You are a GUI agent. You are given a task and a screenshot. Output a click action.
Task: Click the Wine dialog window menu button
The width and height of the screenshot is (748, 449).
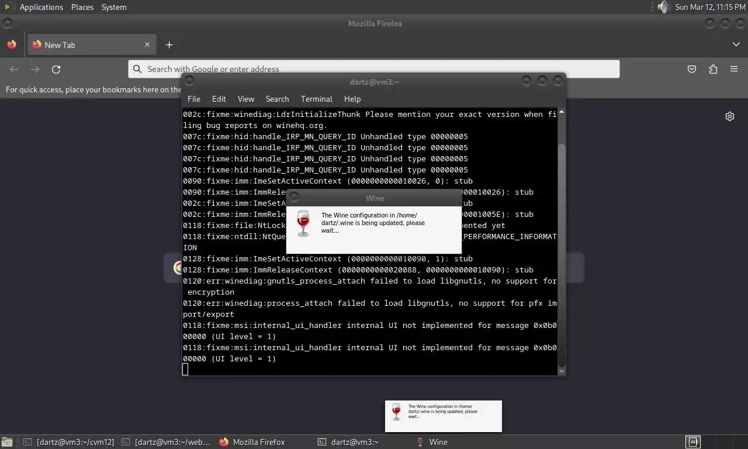(x=294, y=198)
